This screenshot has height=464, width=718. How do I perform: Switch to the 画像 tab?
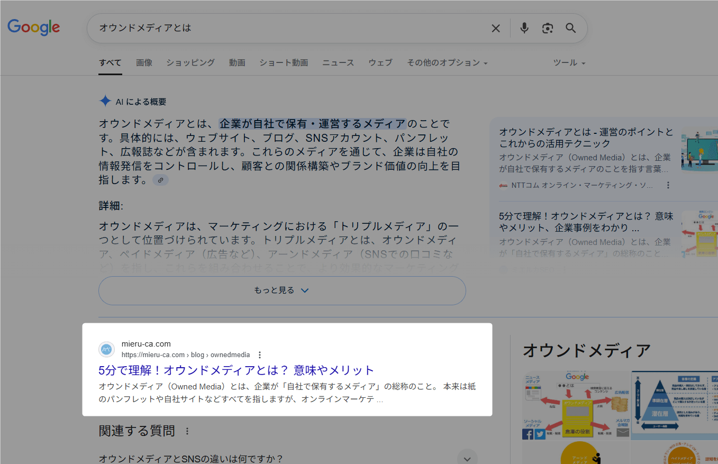(x=144, y=62)
